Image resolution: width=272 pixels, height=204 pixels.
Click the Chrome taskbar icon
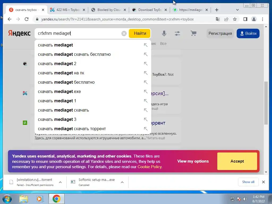point(56,199)
